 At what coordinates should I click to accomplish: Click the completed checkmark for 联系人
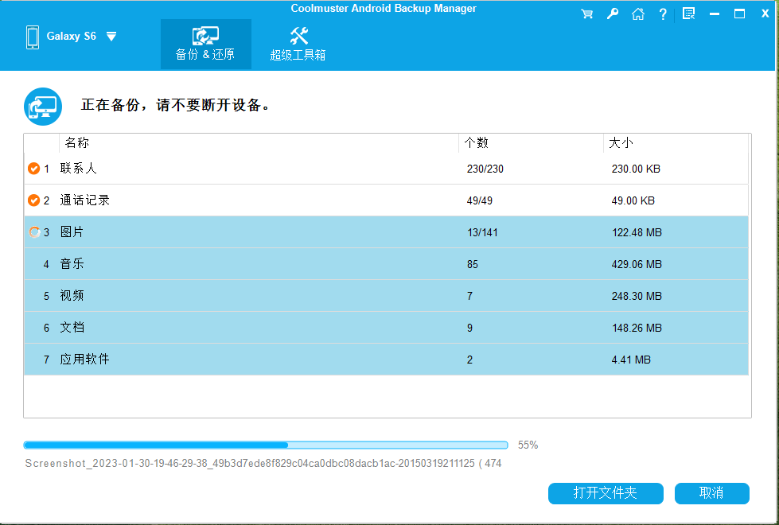[x=33, y=169]
